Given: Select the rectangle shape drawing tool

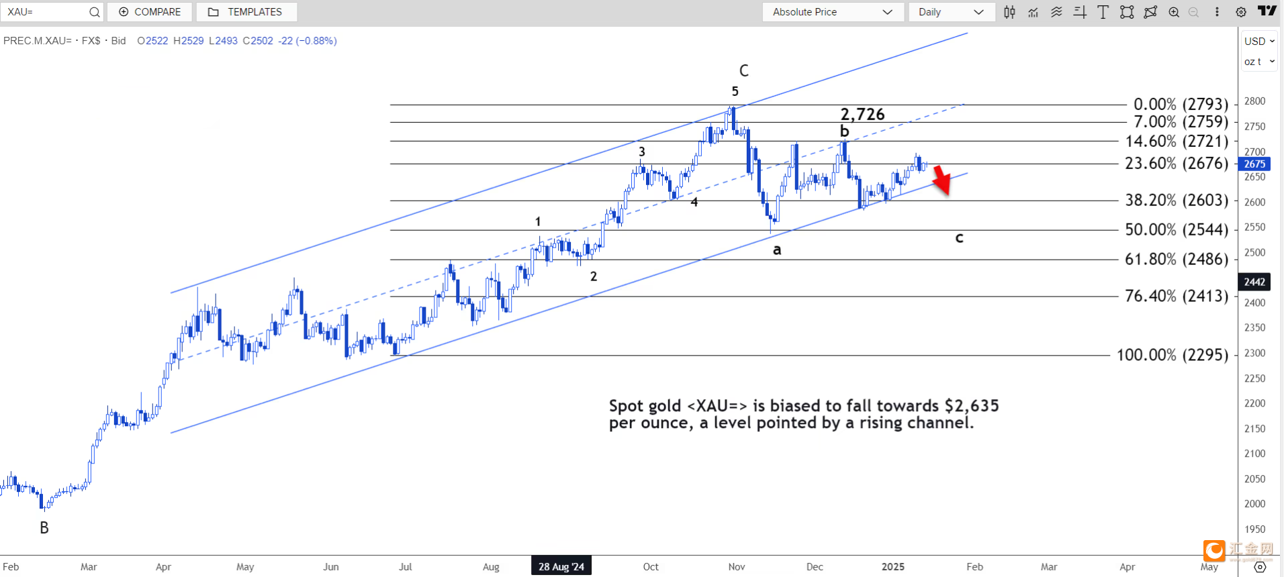Looking at the screenshot, I should coord(1127,12).
